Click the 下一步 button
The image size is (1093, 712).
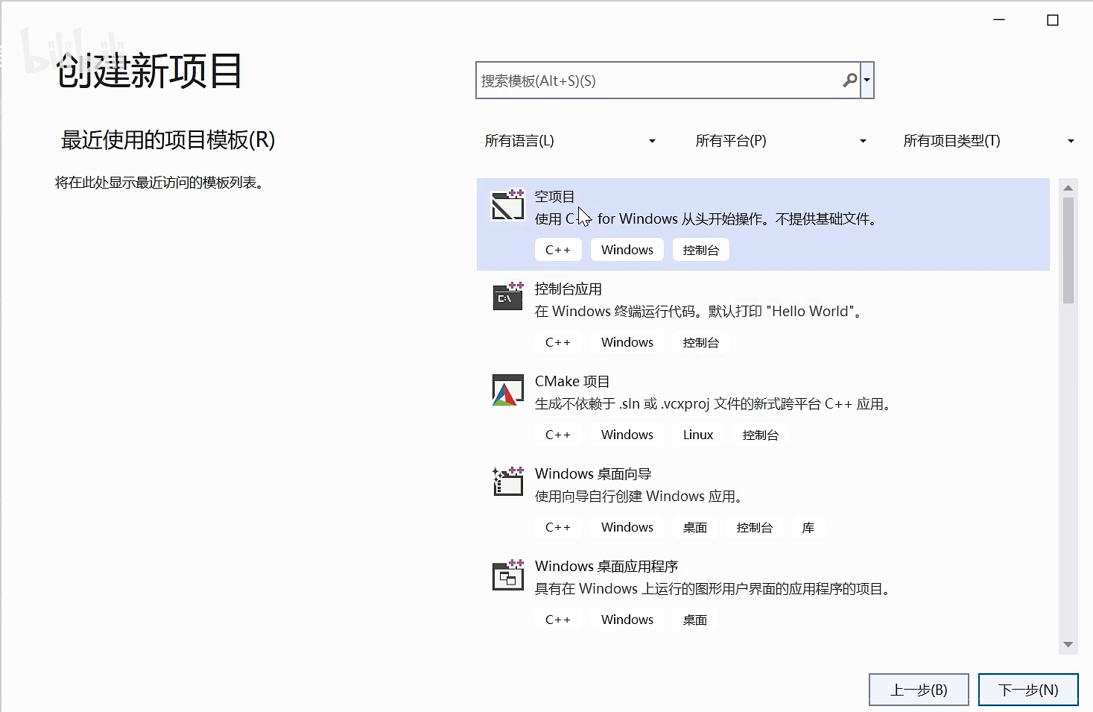(1028, 690)
